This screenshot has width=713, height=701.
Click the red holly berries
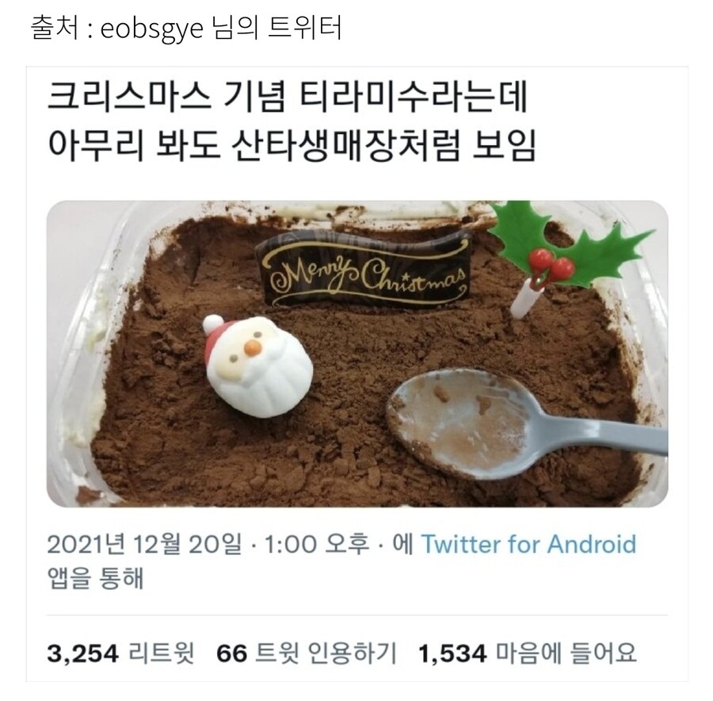tap(551, 263)
